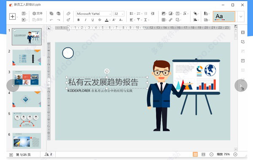Click the insert table grid icon

164,20
